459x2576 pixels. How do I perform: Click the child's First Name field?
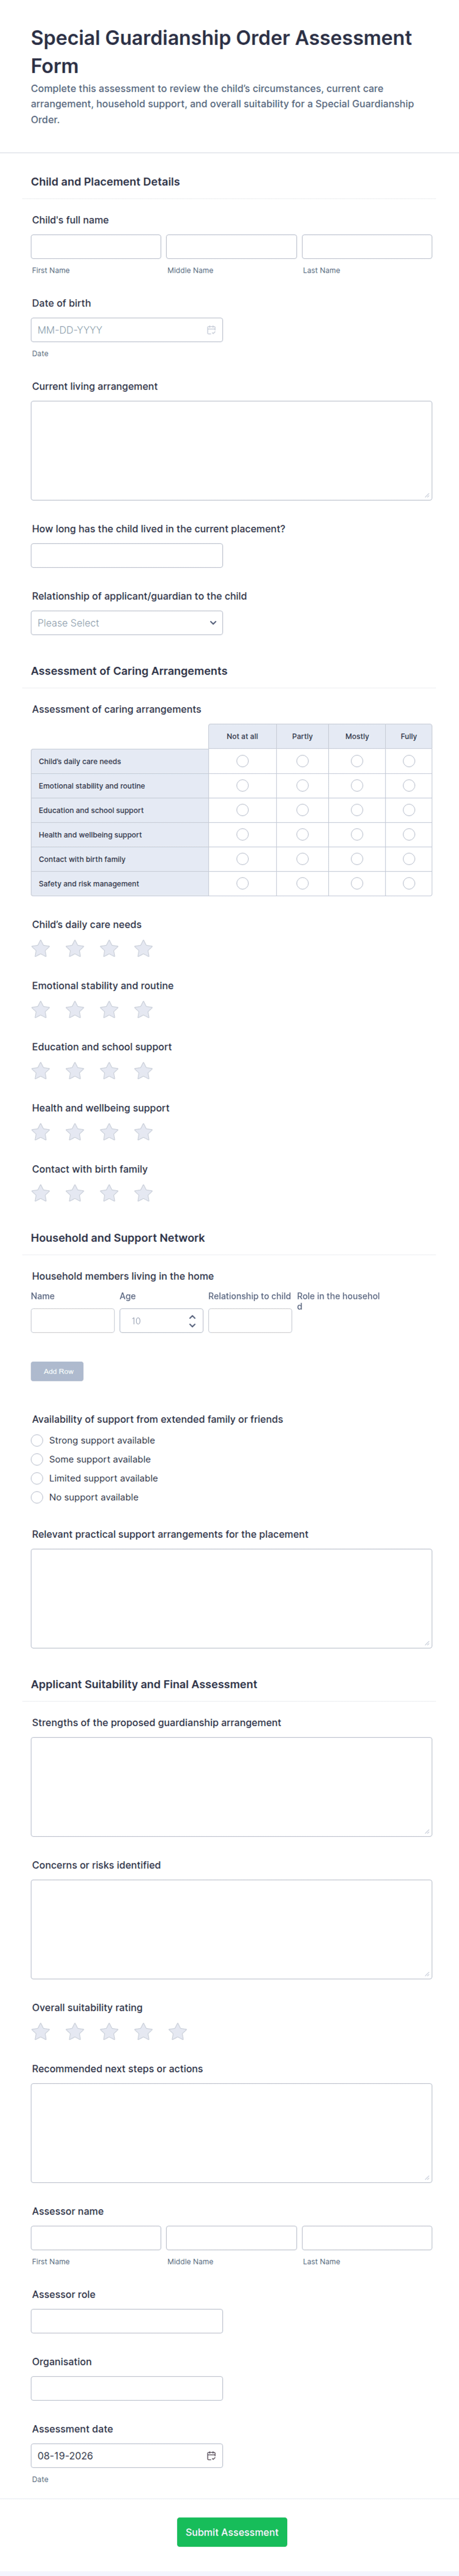(96, 247)
